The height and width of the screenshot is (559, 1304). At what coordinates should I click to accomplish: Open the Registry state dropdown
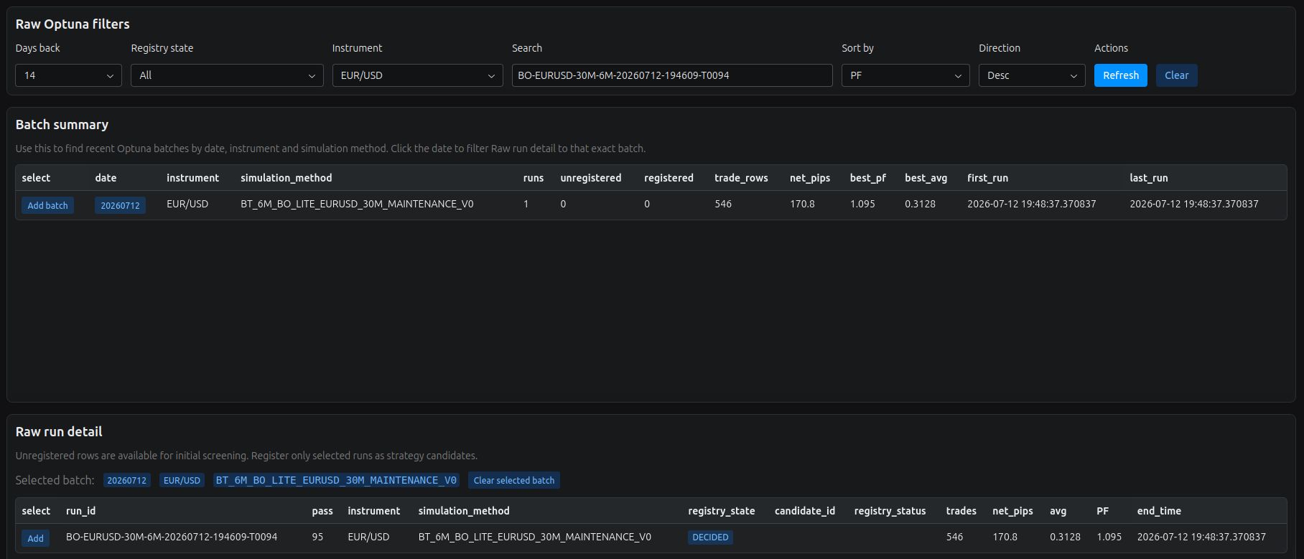tap(227, 75)
